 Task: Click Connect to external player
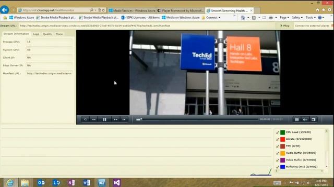312,25
